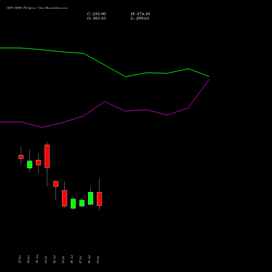This screenshot has height=272, width=272.
Task: Pick the green candlestick for 07 Jul
Action: coord(82,203)
